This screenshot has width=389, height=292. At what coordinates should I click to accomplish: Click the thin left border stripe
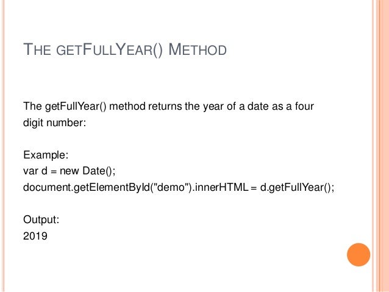click(x=3, y=146)
